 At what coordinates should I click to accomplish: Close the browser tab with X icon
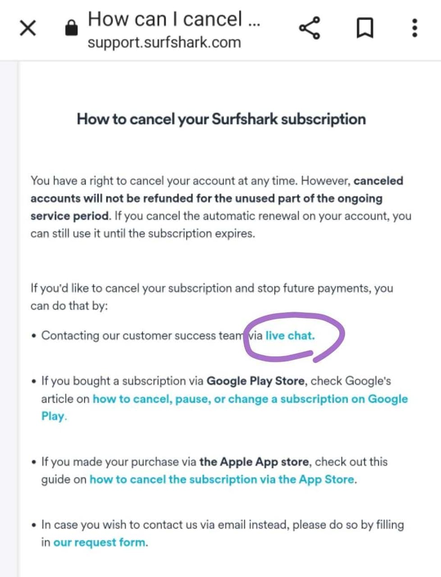tap(28, 28)
